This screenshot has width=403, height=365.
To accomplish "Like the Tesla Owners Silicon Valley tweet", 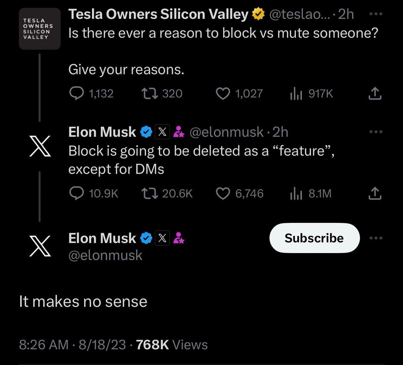I will [x=222, y=93].
